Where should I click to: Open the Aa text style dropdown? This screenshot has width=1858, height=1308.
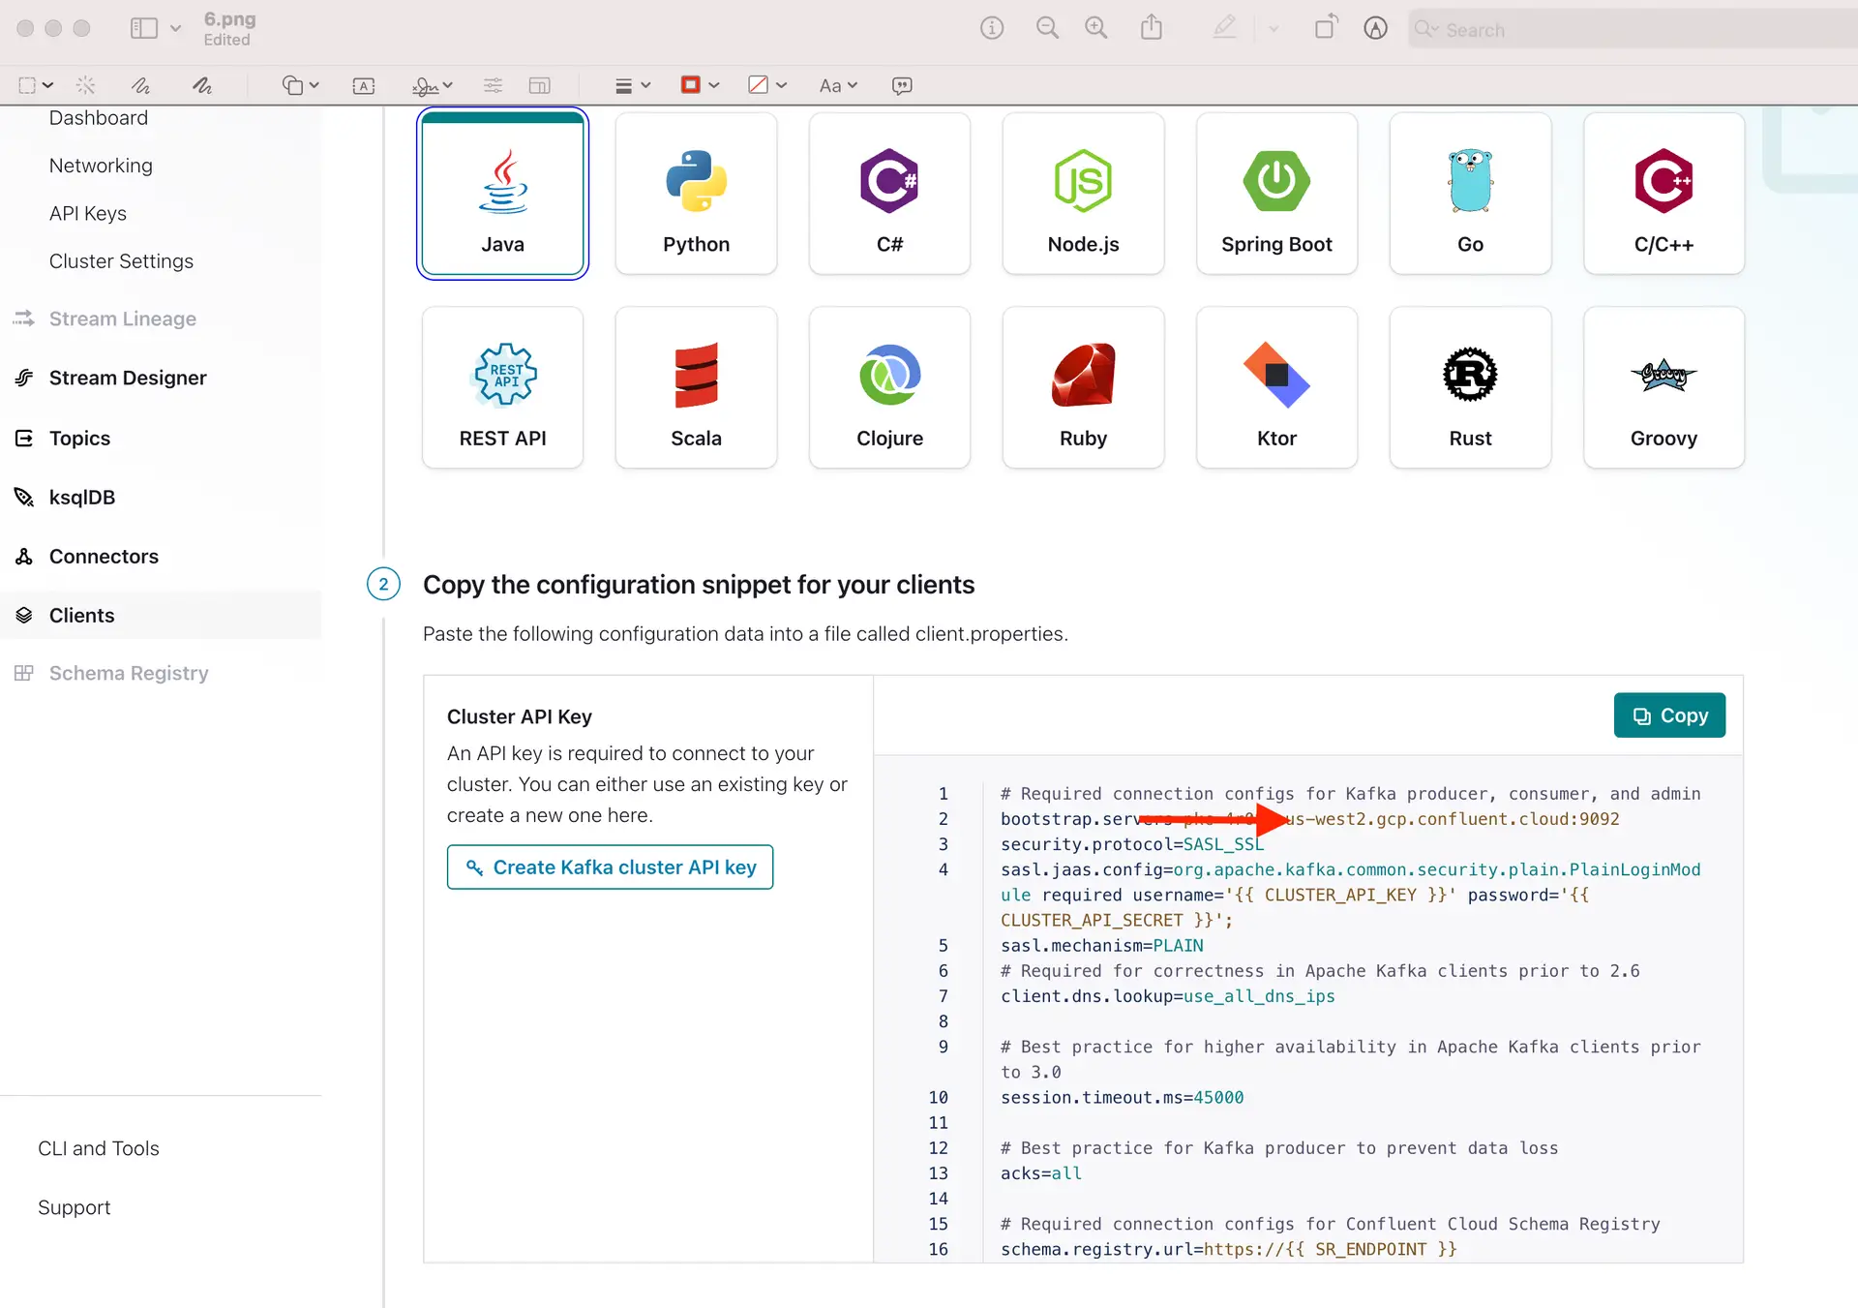[x=838, y=85]
